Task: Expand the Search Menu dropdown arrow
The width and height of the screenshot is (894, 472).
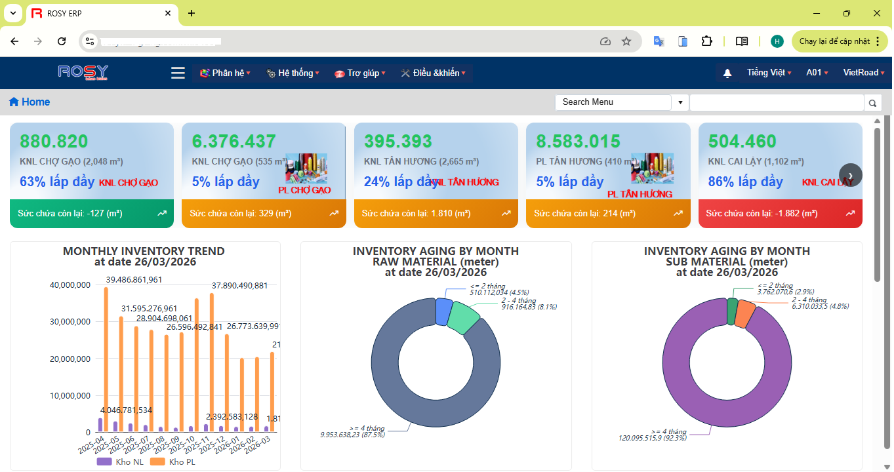Action: click(x=680, y=102)
